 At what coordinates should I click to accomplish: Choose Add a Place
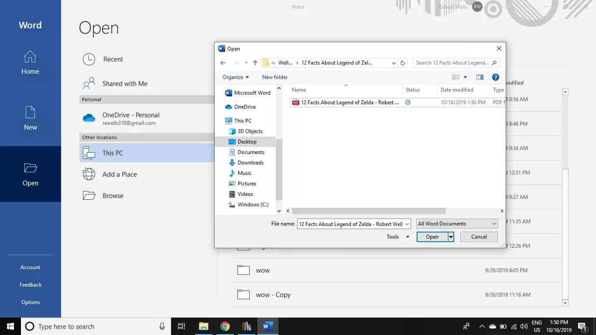coord(147,174)
